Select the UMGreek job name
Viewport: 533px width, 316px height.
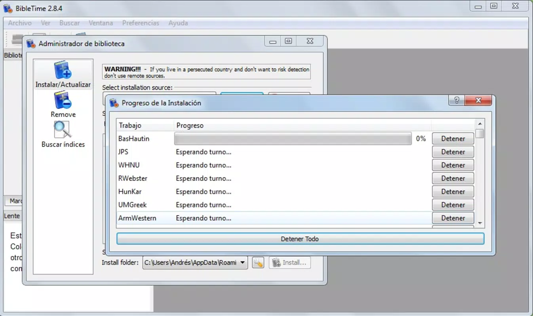[132, 205]
